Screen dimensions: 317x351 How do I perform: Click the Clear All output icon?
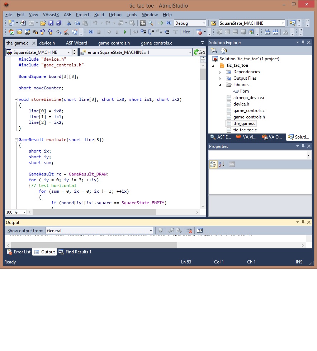click(189, 230)
